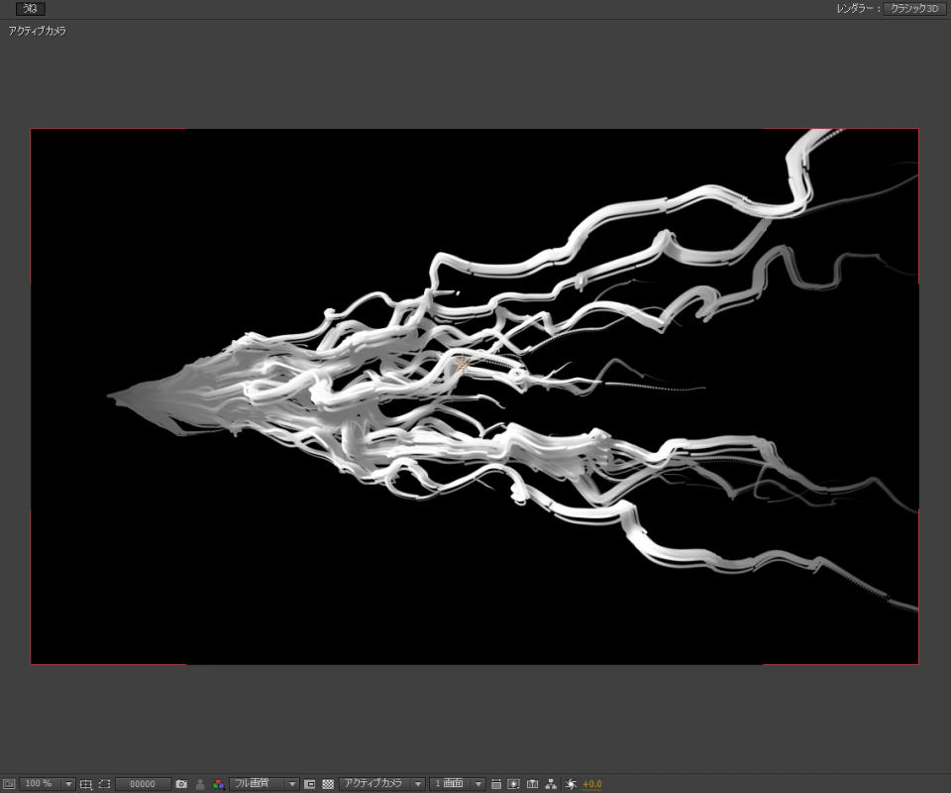
Task: Open the composition flowchart icon
Action: click(x=551, y=784)
